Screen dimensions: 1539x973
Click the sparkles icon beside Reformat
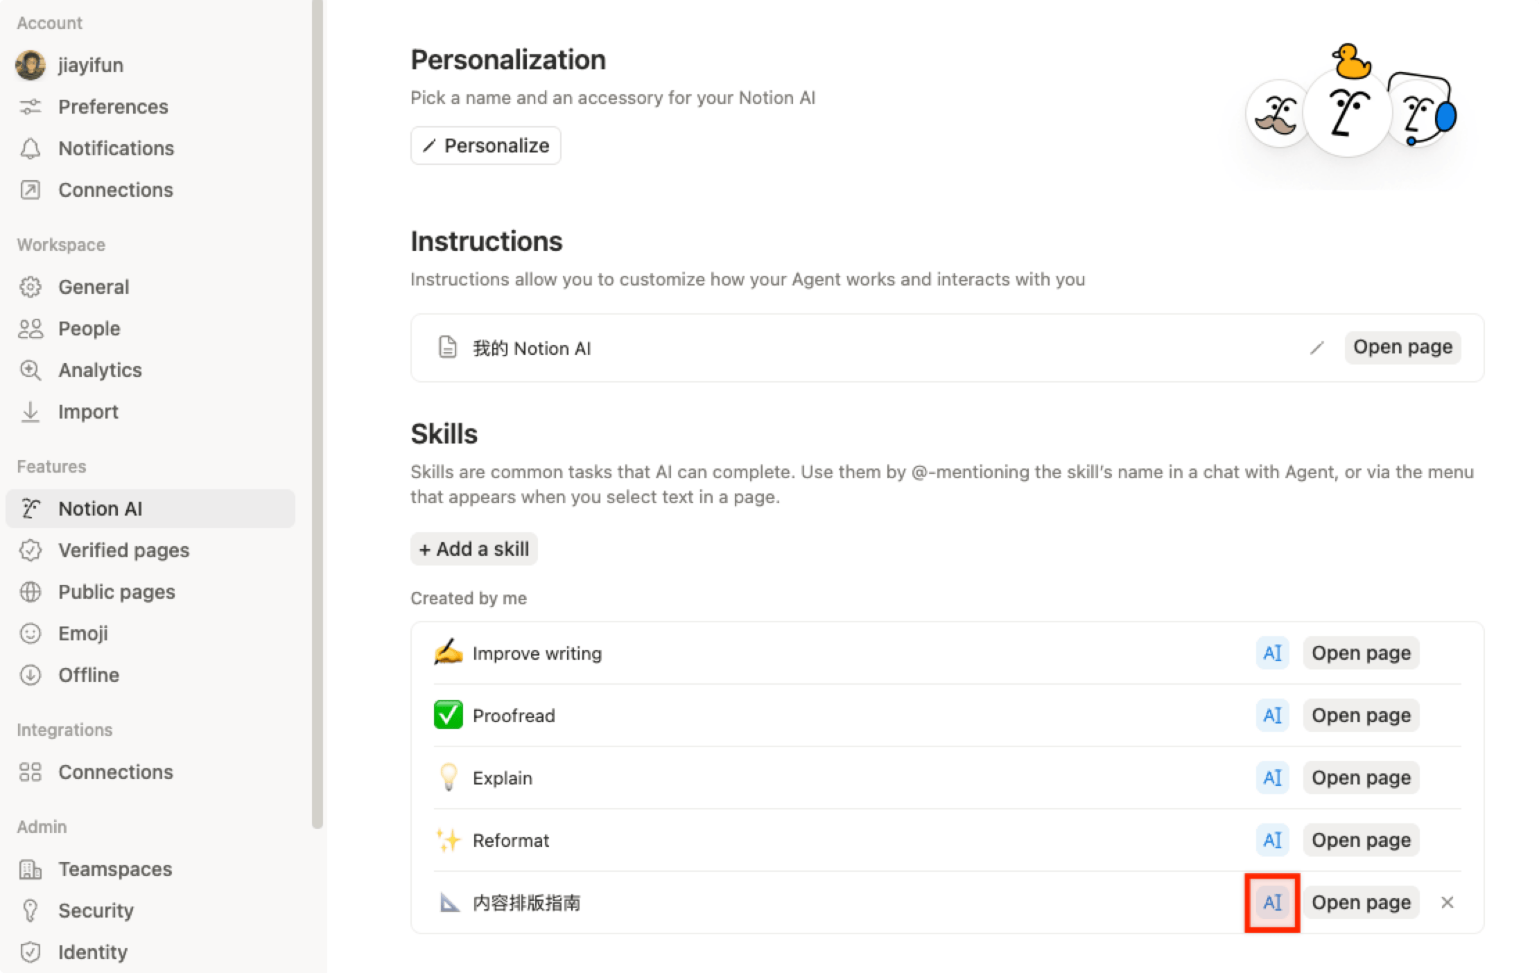point(448,840)
